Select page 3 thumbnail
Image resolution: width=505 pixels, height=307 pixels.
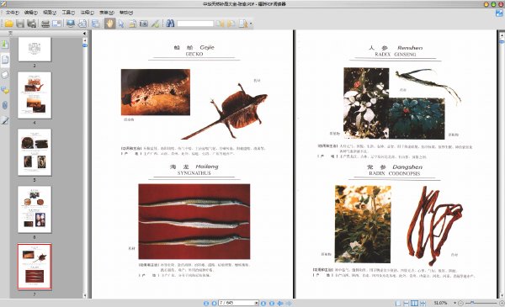pos(35,50)
